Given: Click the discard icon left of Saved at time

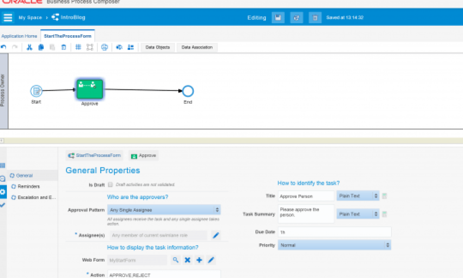Looking at the screenshot, I should 315,18.
